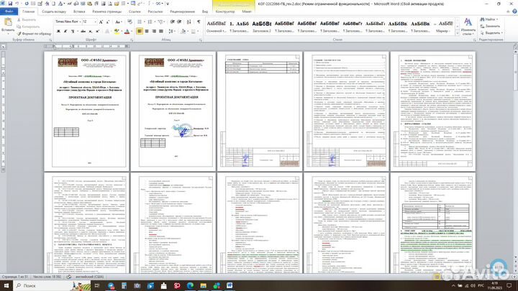Undo the last action in quick access toolbar
This screenshot has width=518, height=291.
17,4
